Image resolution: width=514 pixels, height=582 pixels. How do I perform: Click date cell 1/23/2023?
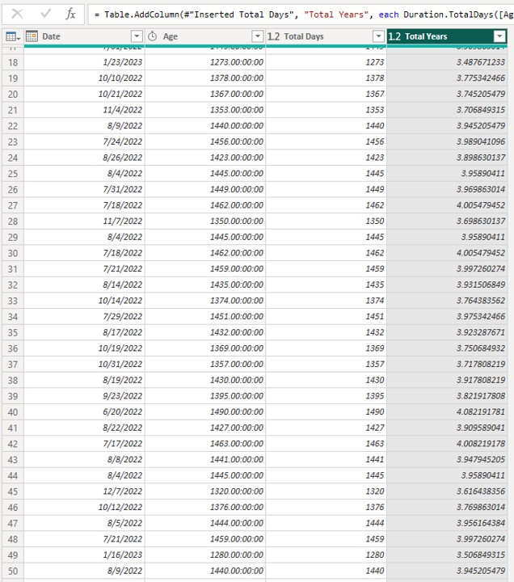click(x=84, y=62)
